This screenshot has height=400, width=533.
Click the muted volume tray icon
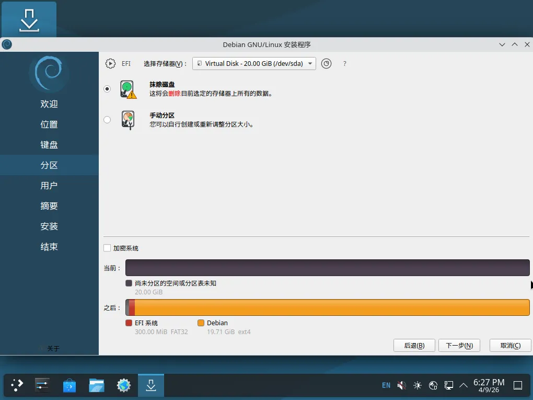tap(402, 385)
